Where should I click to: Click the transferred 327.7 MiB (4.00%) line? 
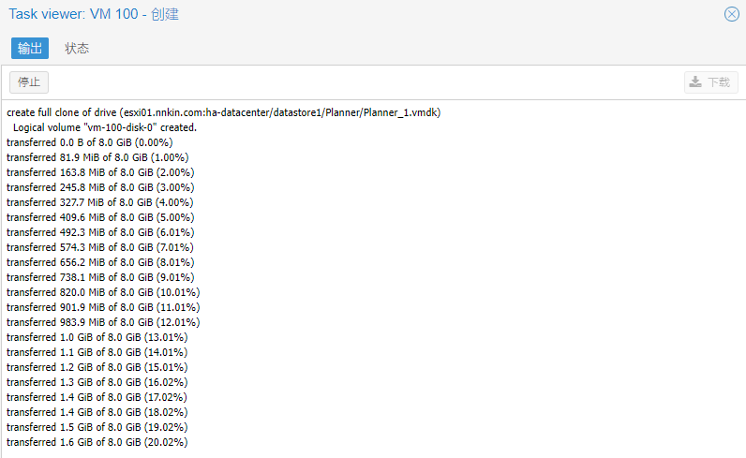[x=100, y=202]
